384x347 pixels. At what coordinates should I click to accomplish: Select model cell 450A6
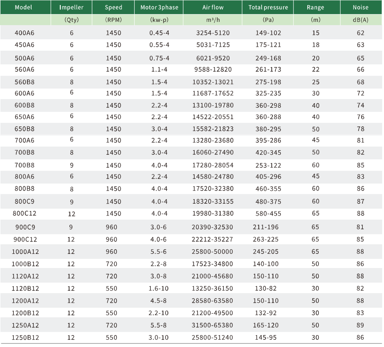25,45
